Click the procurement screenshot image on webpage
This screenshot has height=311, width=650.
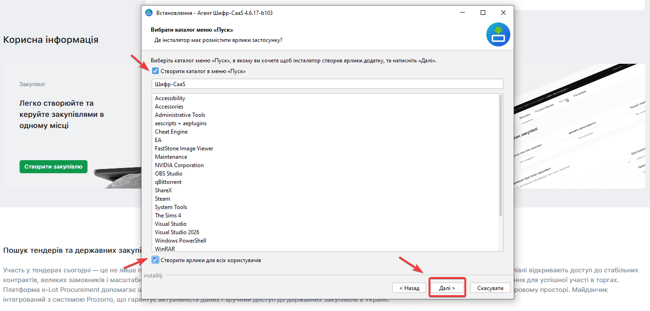point(581,126)
